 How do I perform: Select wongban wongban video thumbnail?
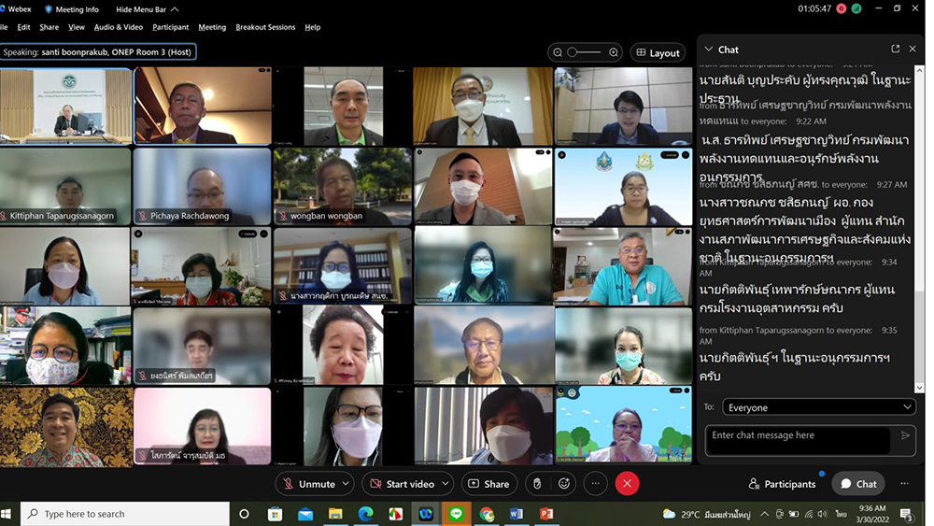[343, 187]
